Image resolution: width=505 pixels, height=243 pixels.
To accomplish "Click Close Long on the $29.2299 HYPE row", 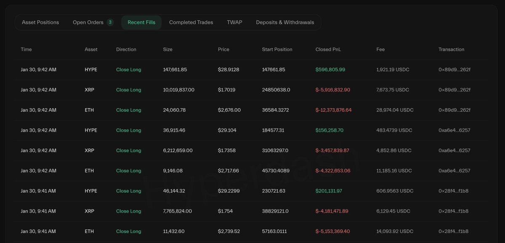I will [128, 191].
